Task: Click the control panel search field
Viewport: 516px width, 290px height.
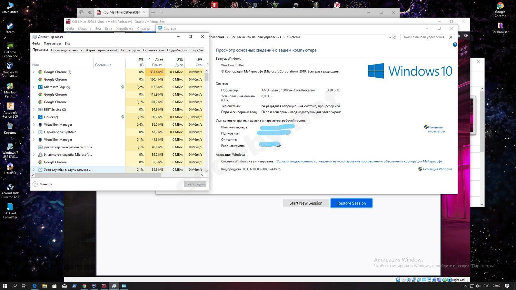Action: pos(424,37)
